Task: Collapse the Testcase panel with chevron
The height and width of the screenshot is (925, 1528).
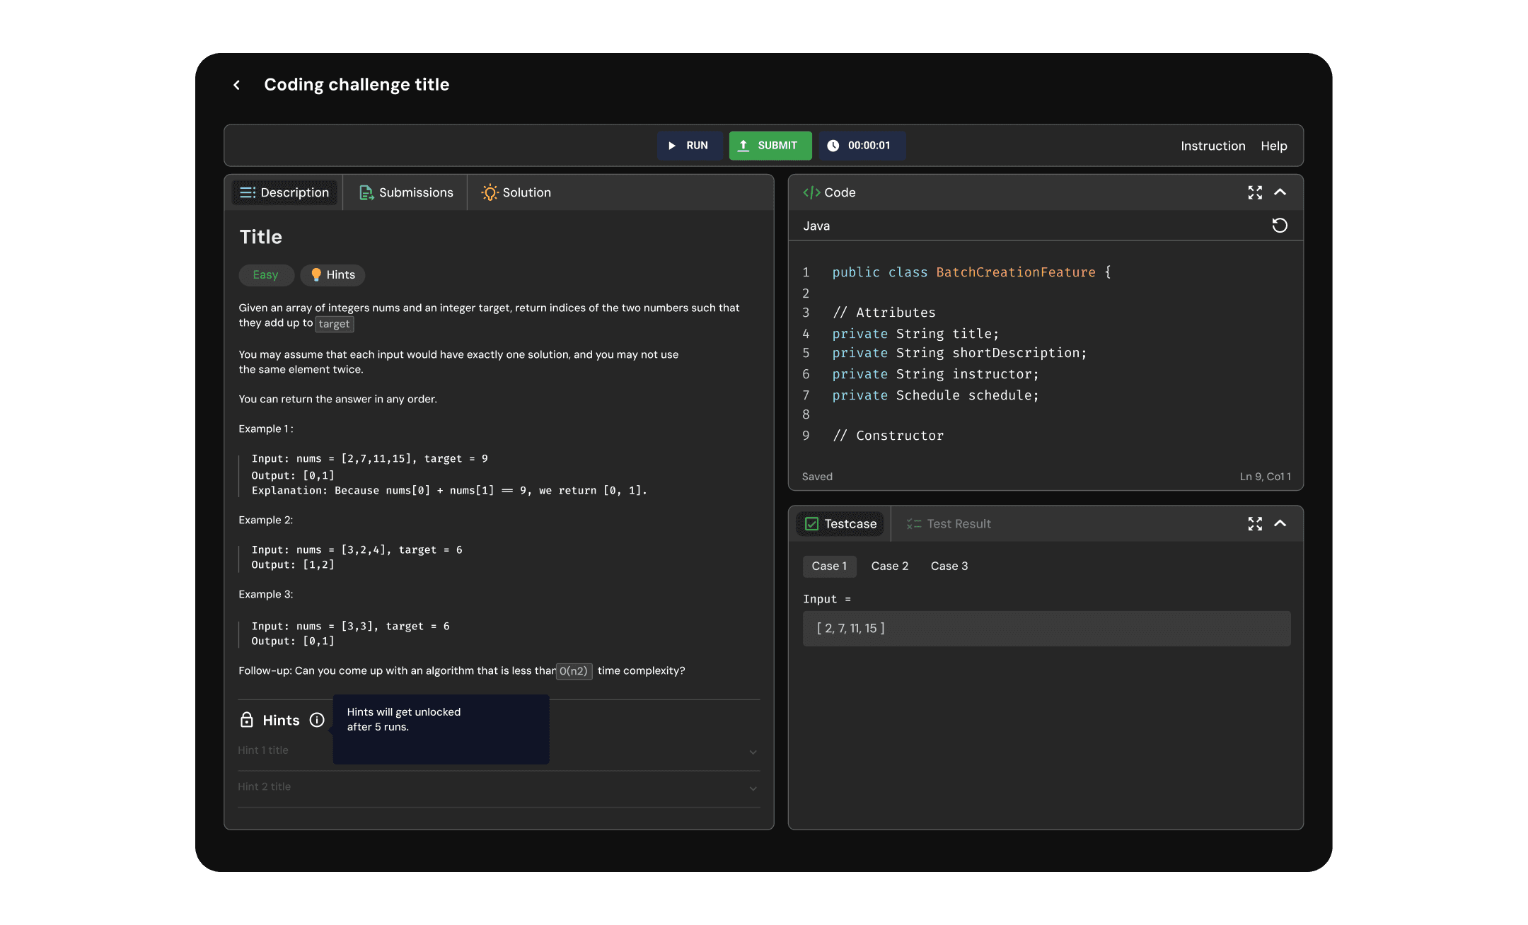Action: click(x=1280, y=523)
